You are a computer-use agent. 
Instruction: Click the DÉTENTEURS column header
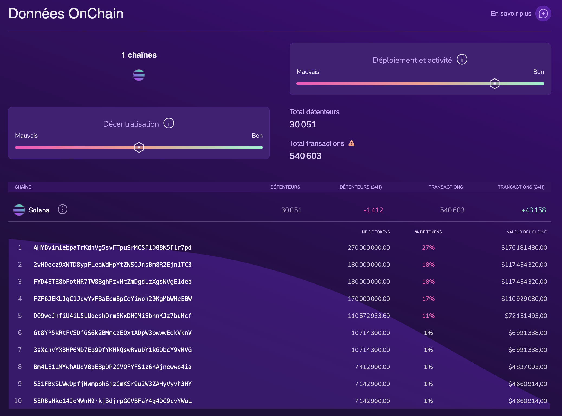click(285, 187)
